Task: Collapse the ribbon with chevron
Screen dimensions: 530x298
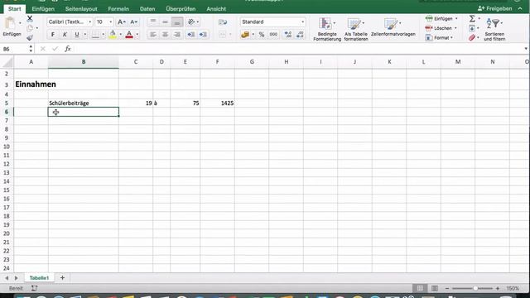Action: pyautogui.click(x=520, y=9)
